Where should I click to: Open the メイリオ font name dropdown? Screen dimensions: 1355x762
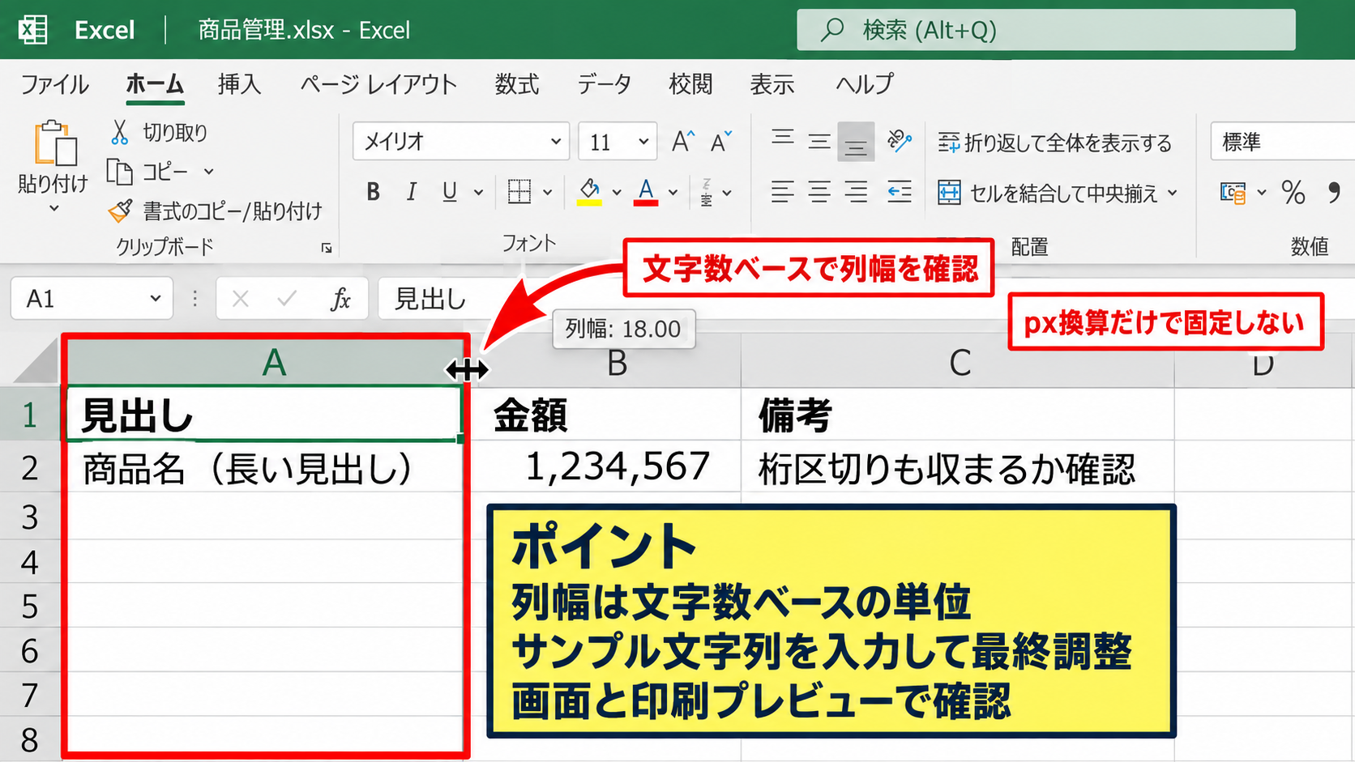[556, 142]
